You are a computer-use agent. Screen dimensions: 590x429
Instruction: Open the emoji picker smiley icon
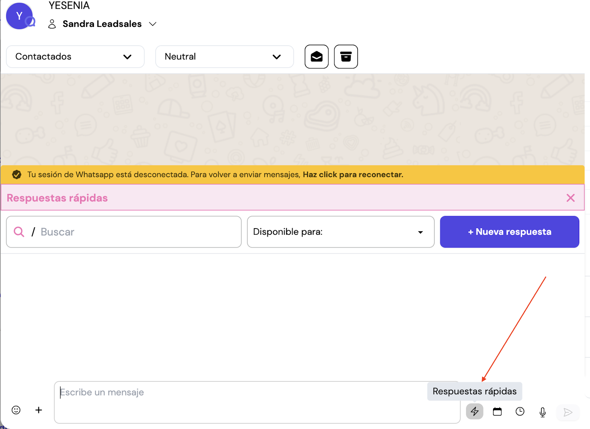pyautogui.click(x=16, y=410)
